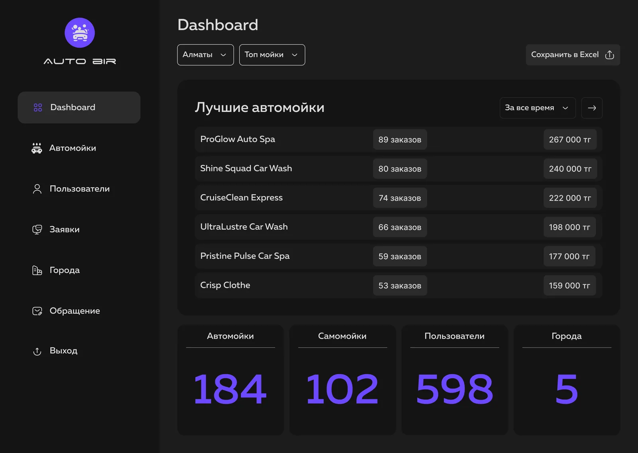This screenshot has height=453, width=638.
Task: Expand the Топ мойки dropdown
Action: click(x=272, y=55)
